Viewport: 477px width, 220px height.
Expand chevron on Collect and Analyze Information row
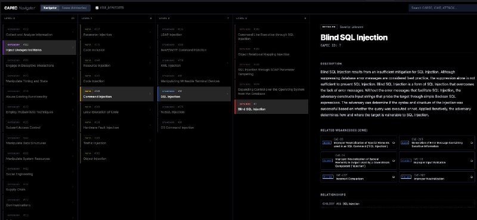73,32
